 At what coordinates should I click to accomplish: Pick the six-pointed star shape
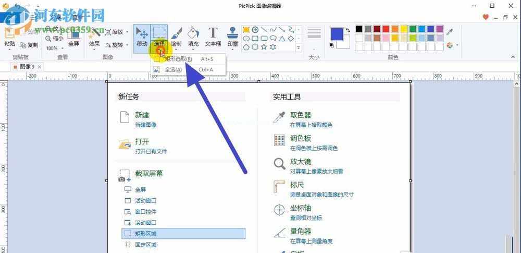273,47
